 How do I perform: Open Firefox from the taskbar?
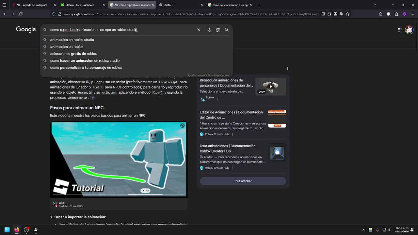pos(17,230)
